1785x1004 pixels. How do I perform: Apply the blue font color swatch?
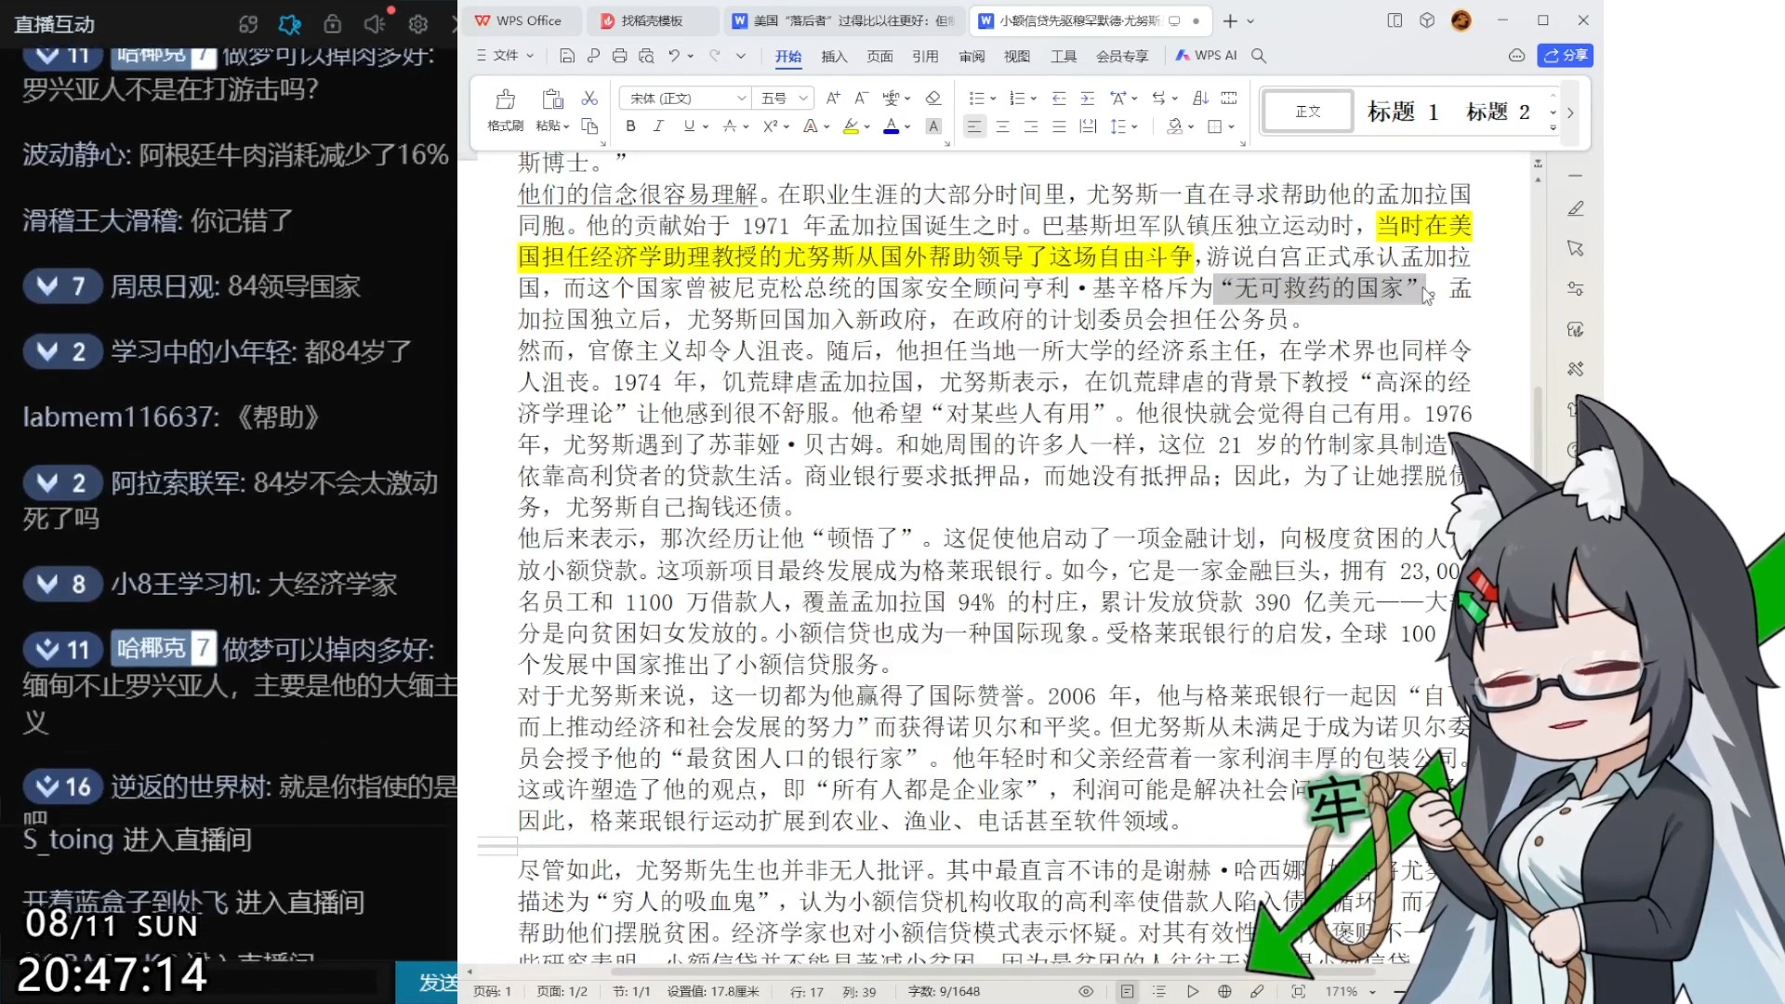[891, 126]
